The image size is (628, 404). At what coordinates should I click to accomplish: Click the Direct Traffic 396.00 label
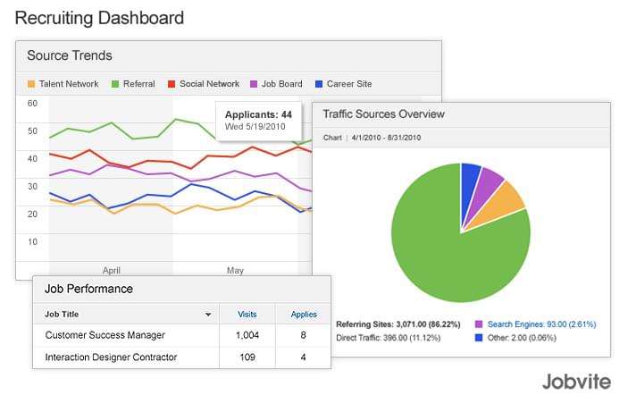click(389, 338)
